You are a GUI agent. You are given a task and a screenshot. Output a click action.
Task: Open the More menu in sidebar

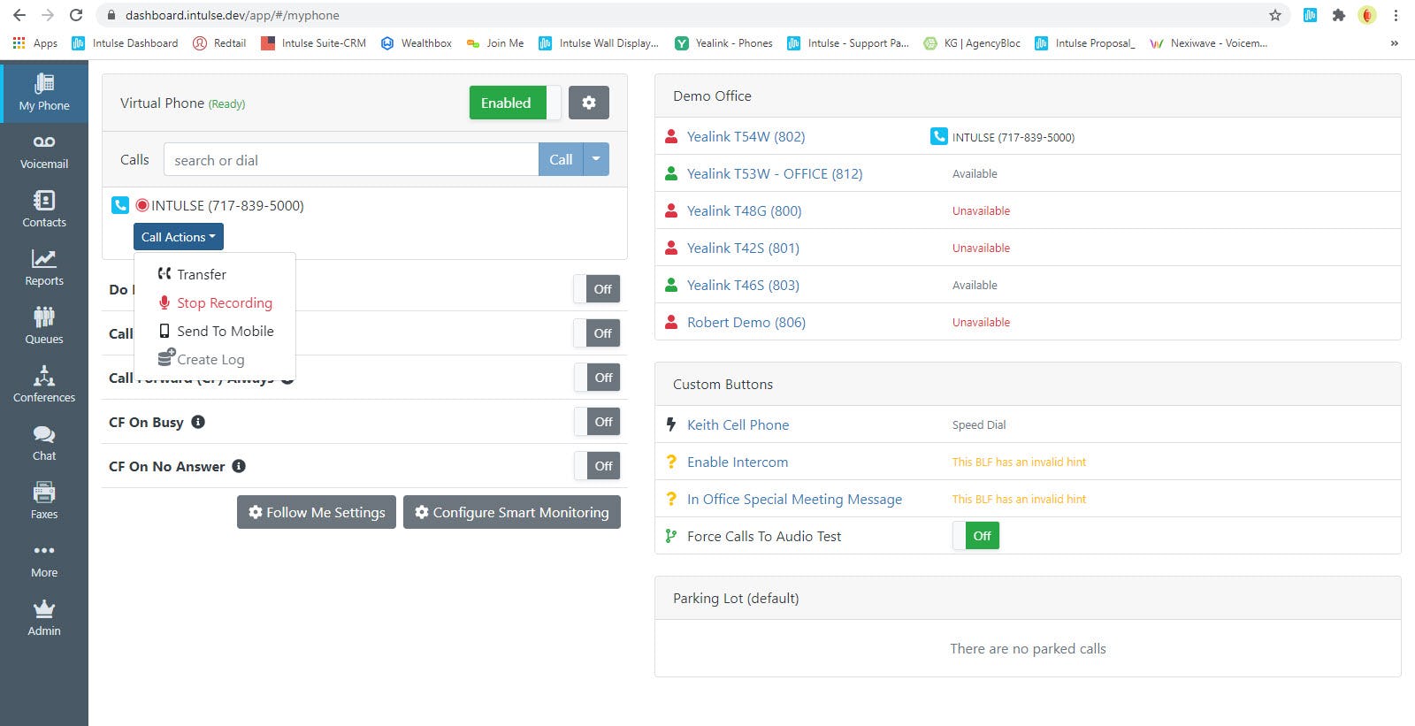[x=44, y=561]
